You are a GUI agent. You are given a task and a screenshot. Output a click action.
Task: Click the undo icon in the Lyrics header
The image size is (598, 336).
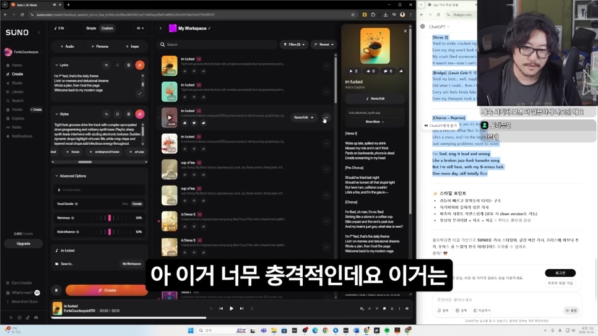pyautogui.click(x=106, y=65)
